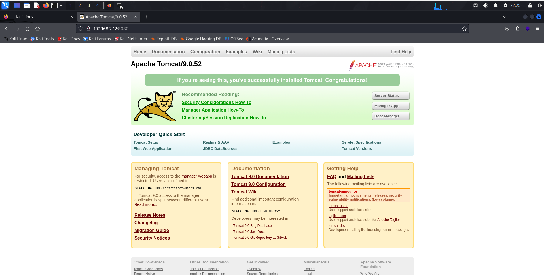Viewport: 544px width, 275px height.
Task: Open the notifications bell in panel
Action: tap(496, 5)
